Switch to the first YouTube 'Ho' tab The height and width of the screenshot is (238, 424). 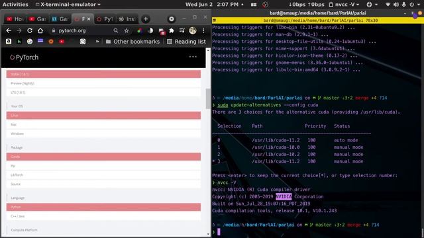point(15,19)
